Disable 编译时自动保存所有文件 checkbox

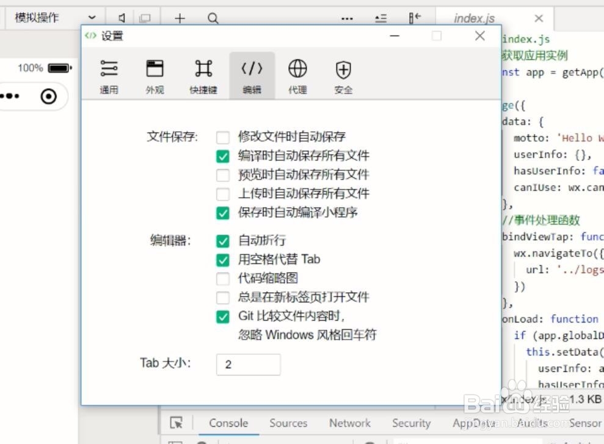point(223,156)
